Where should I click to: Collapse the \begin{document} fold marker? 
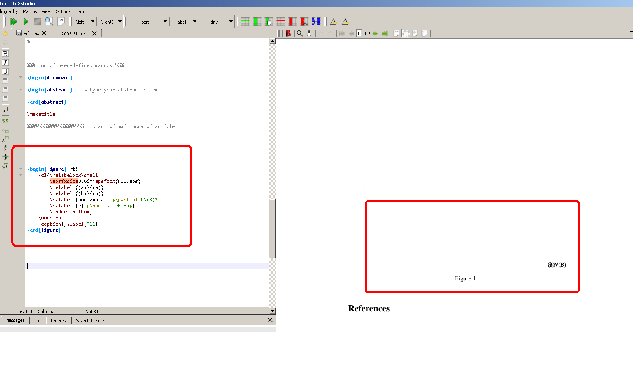point(20,77)
